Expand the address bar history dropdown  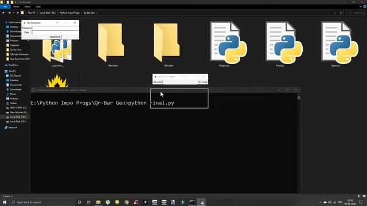[335, 13]
